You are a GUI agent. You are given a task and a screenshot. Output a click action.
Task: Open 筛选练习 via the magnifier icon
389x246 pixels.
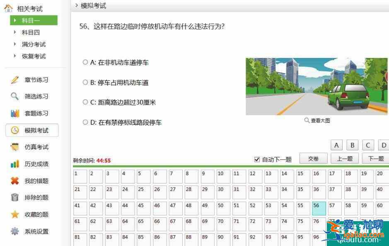pos(15,95)
